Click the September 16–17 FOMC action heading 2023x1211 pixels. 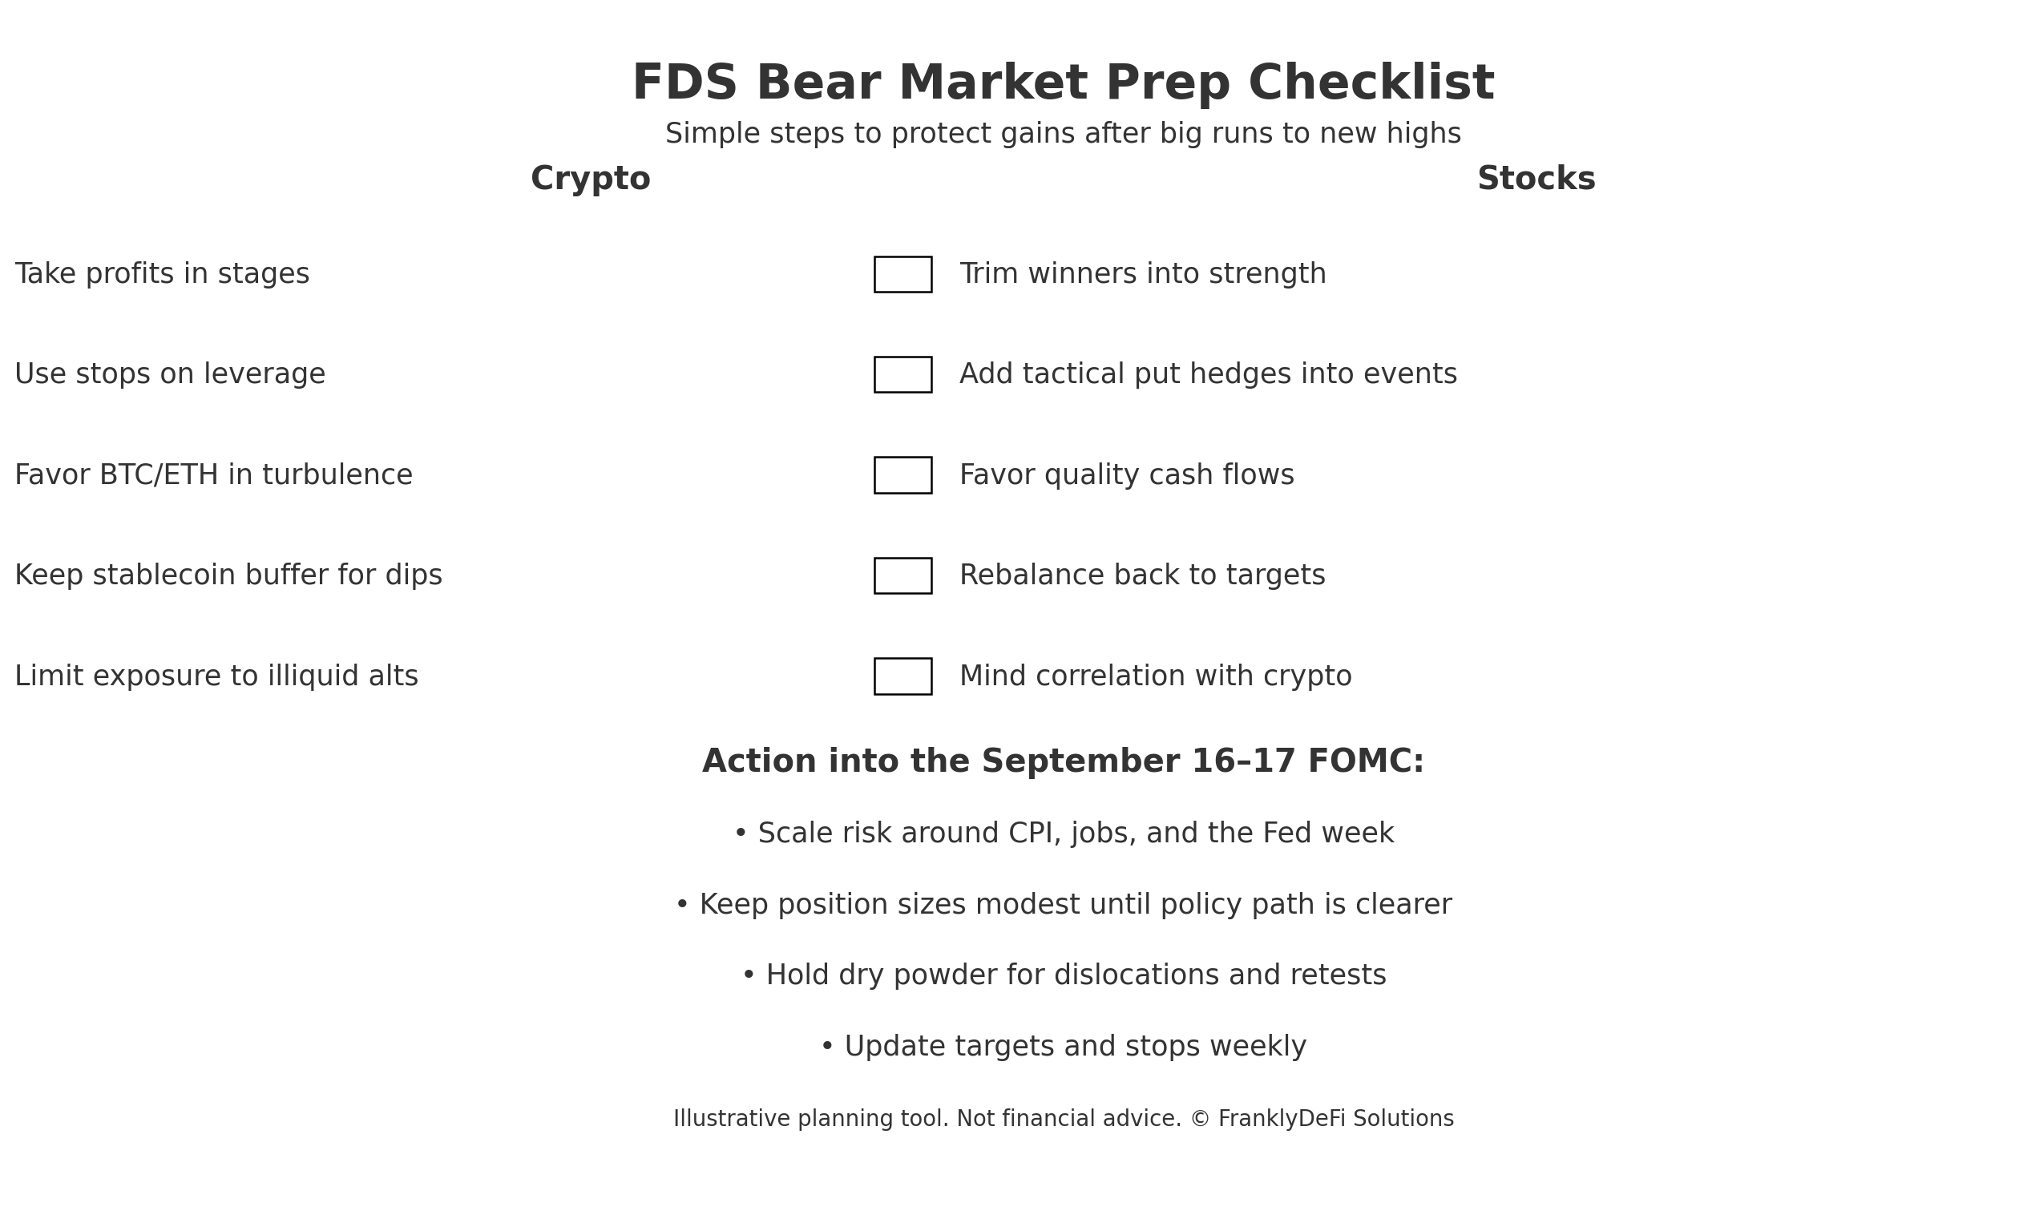point(1063,761)
